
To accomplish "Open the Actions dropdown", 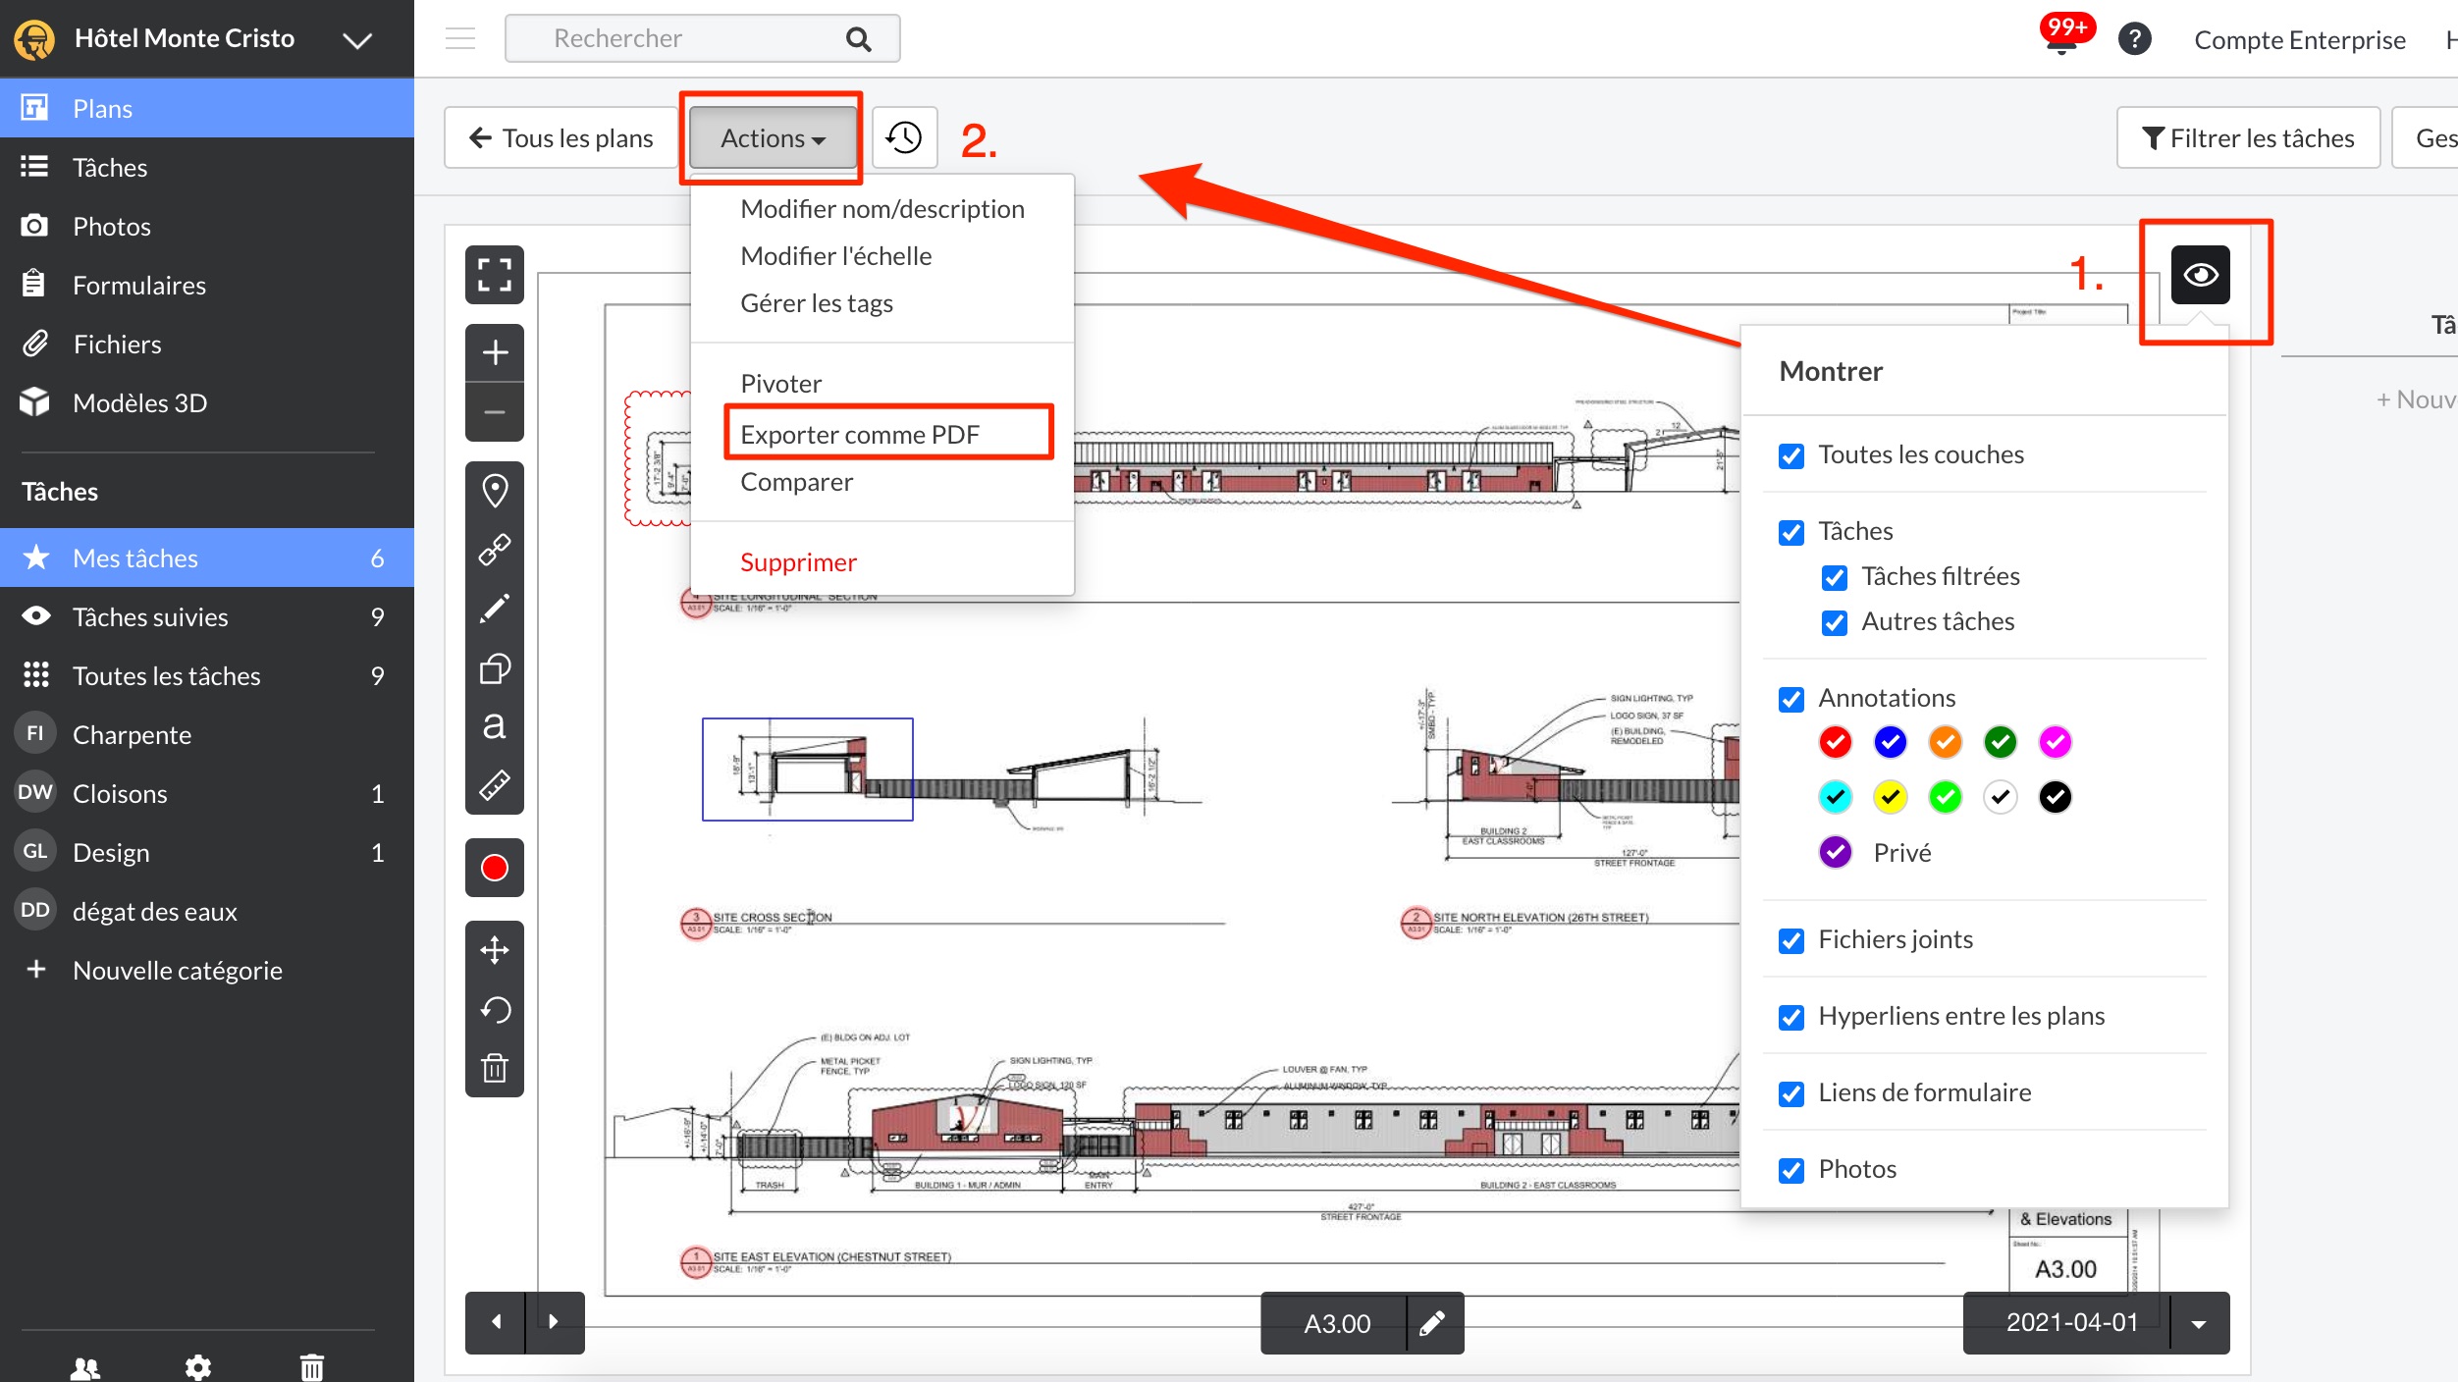I will 772,137.
